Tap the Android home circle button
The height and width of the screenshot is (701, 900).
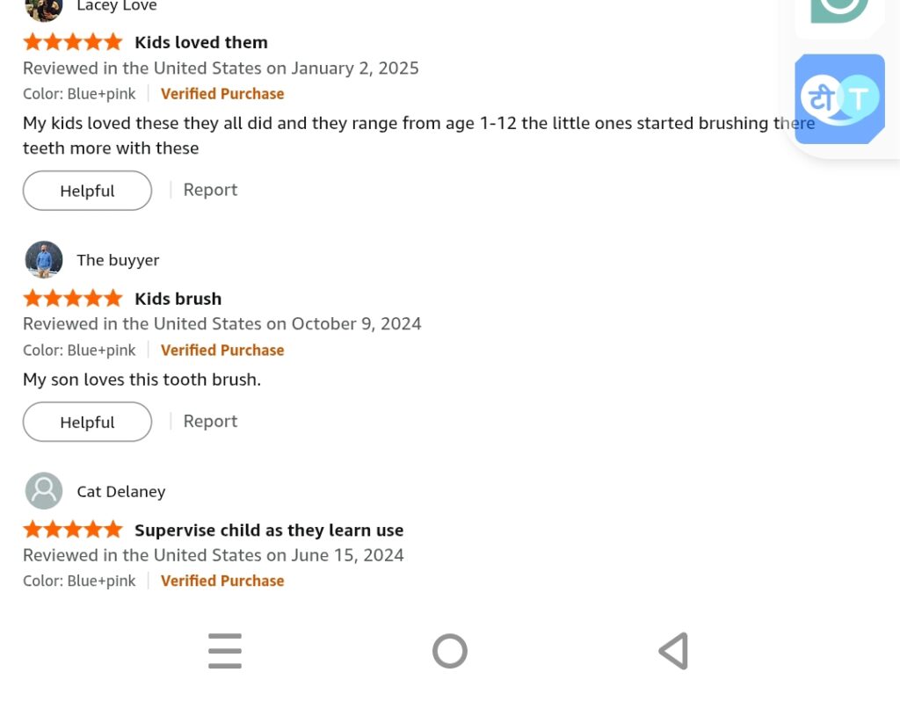coord(450,651)
